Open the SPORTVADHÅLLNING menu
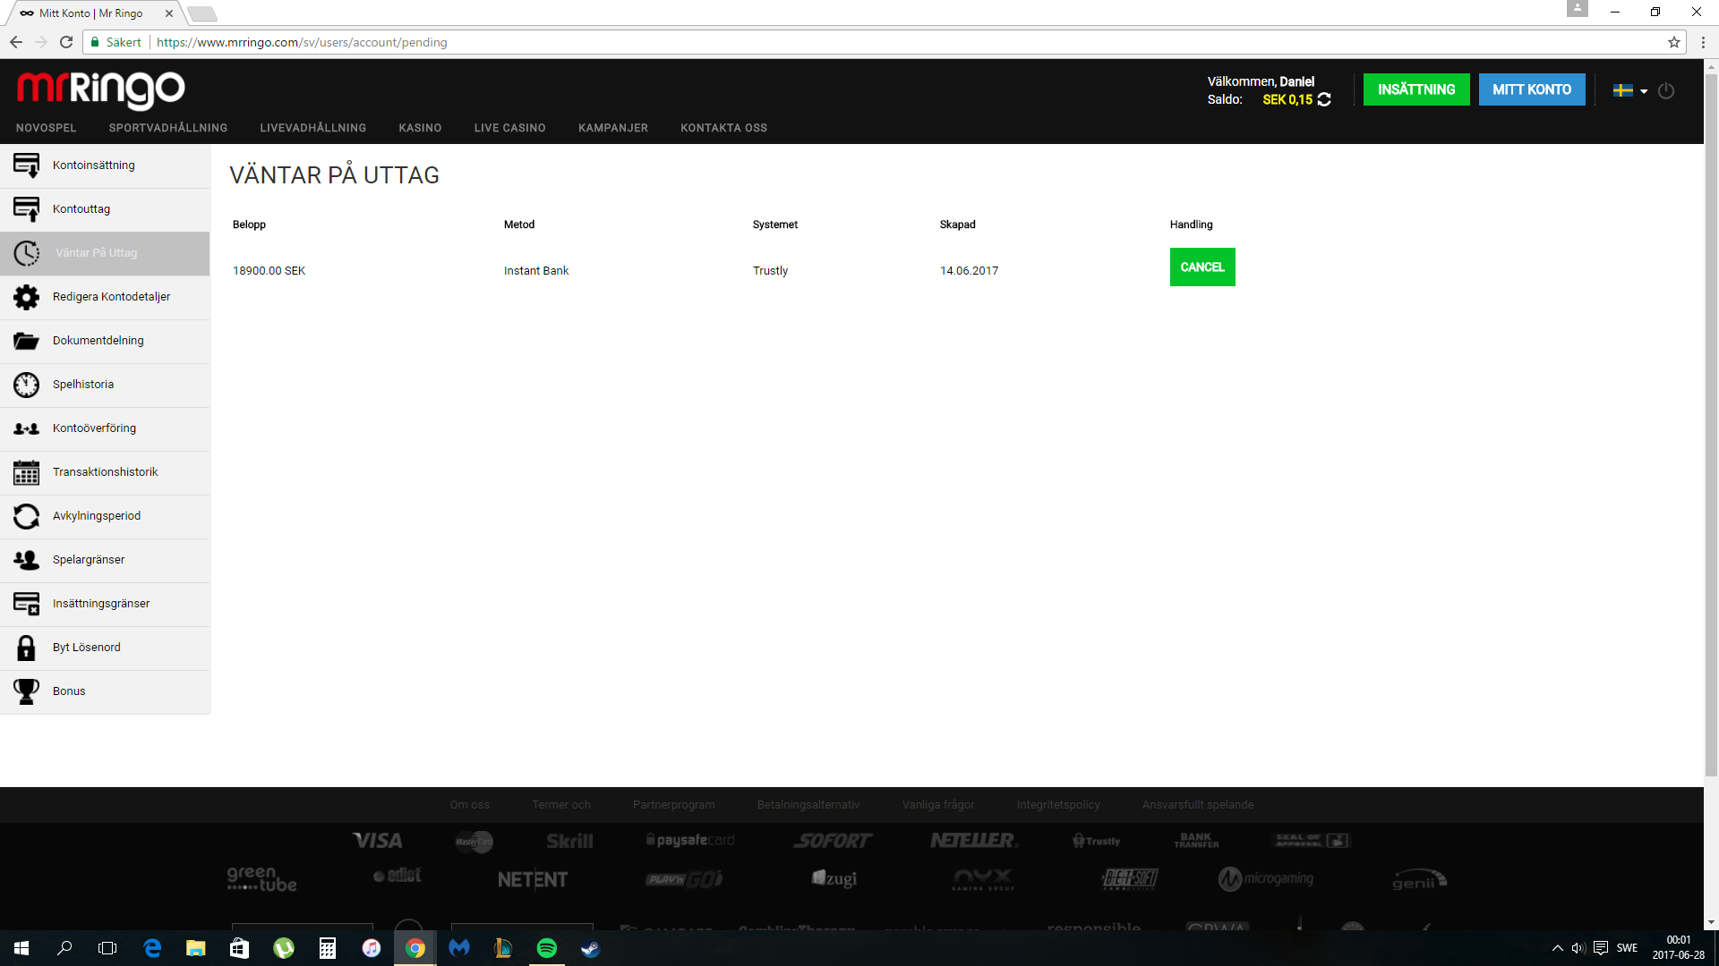 point(168,128)
